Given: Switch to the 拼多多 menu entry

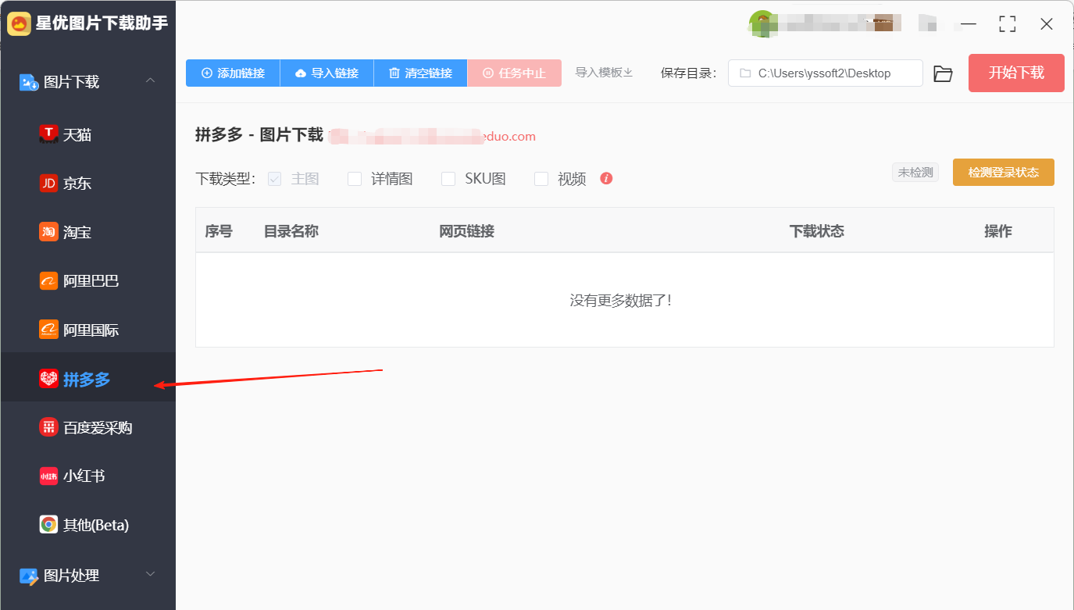Looking at the screenshot, I should (88, 379).
